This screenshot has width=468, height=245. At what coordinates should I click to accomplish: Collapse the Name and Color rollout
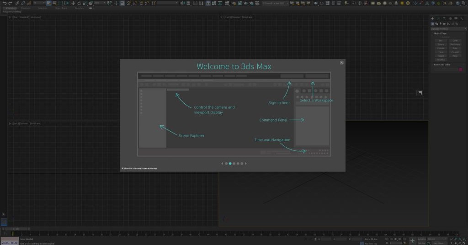[442, 65]
